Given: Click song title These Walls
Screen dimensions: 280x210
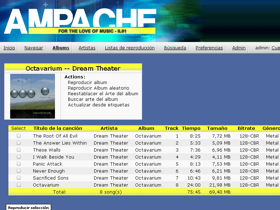Looking at the screenshot, I should pos(47,150).
